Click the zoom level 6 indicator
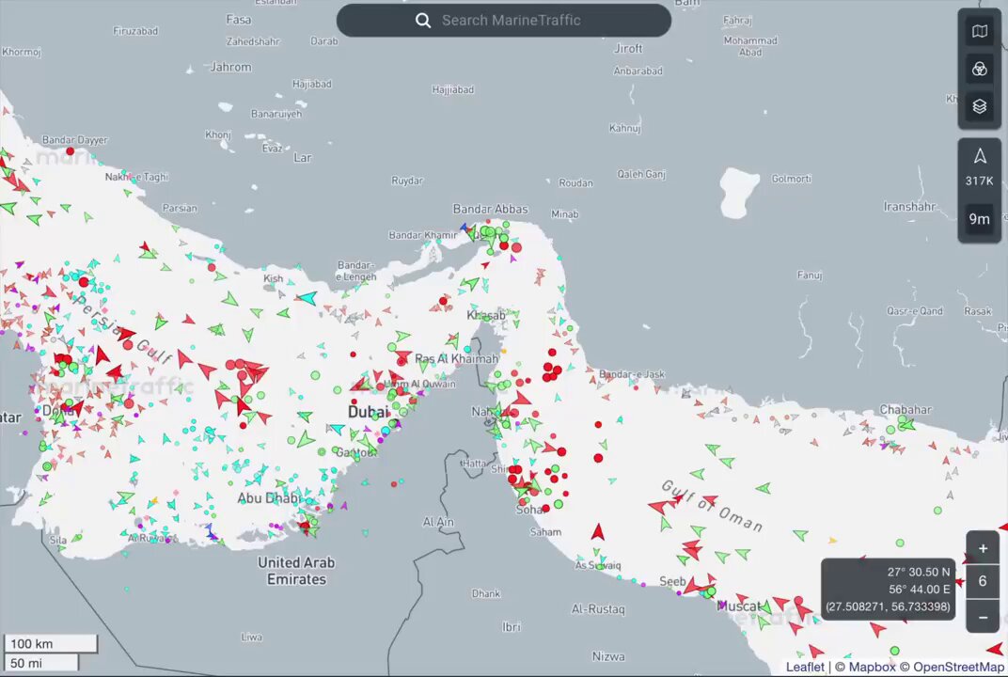1008x677 pixels. click(x=983, y=581)
